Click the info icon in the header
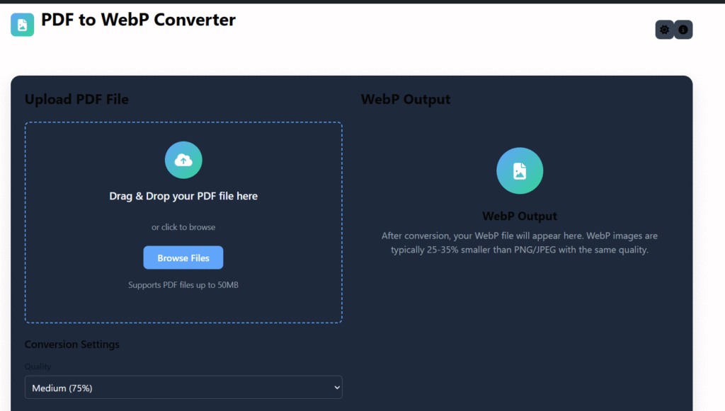Viewport: 725px width, 411px height. [x=683, y=30]
